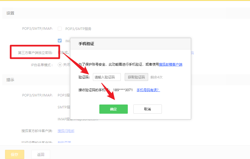This screenshot has width=250, height=159.
Task: Confirm verification with the green 确定 button
Action: click(113, 109)
